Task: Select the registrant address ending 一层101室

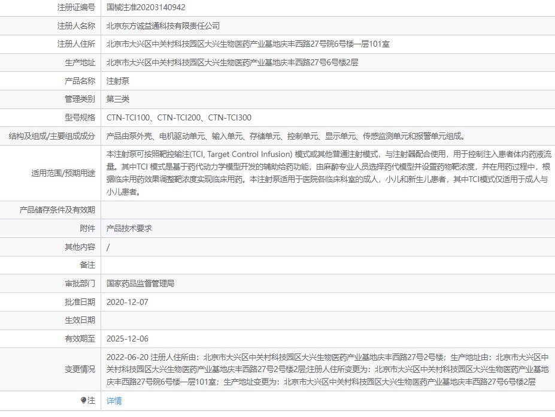Action: (x=248, y=44)
